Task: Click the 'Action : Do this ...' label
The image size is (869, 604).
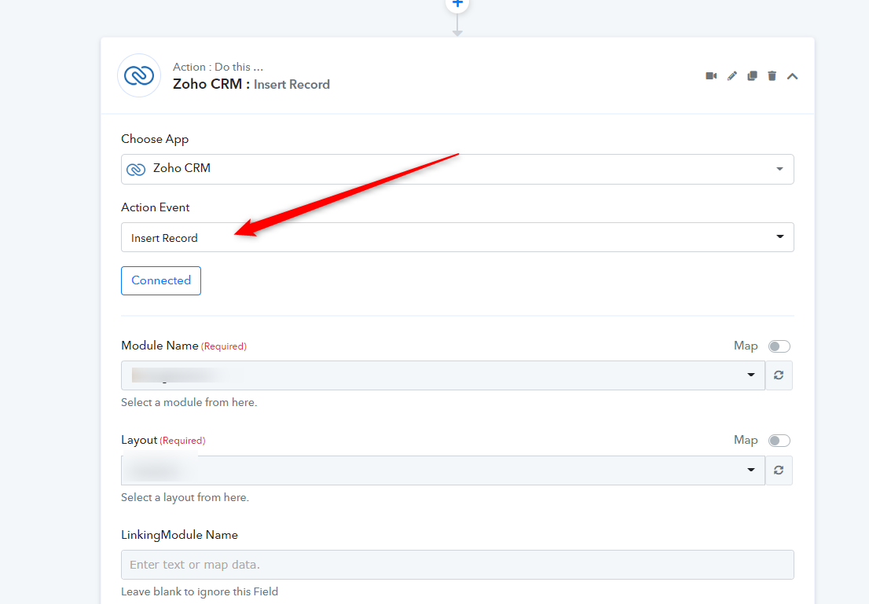Action: [x=218, y=67]
